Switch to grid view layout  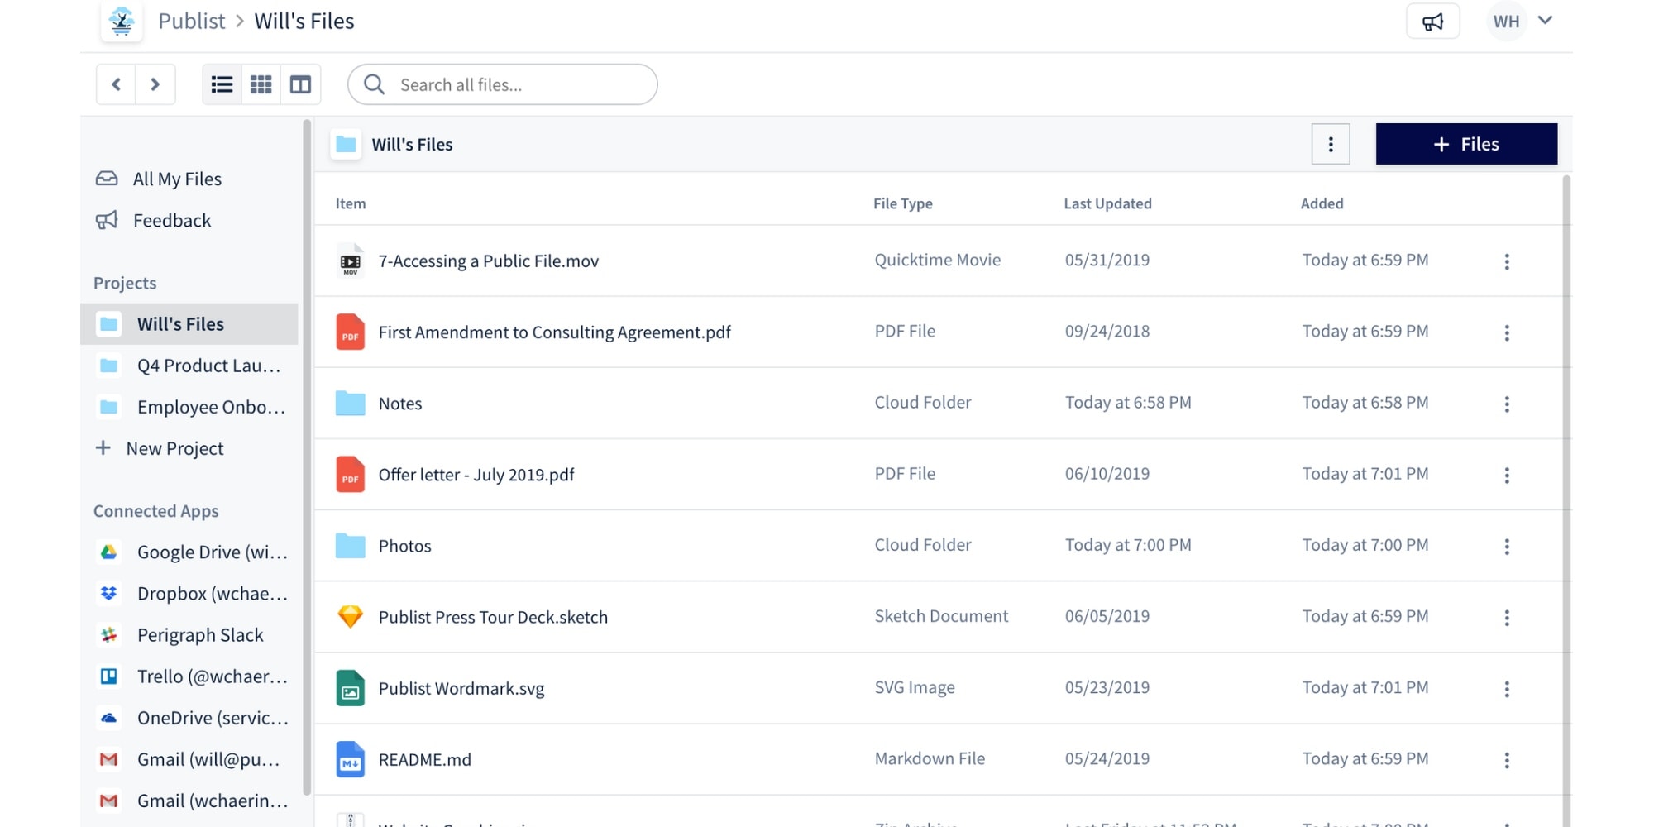(x=261, y=84)
